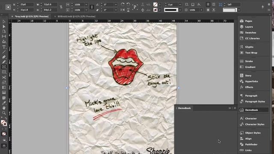This screenshot has width=274, height=154.
Task: Open the stroke style dropdown
Action: point(180,10)
